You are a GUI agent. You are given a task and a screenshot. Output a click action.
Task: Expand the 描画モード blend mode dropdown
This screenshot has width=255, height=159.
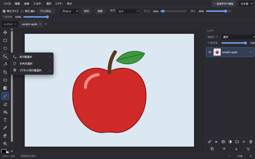tap(238, 37)
